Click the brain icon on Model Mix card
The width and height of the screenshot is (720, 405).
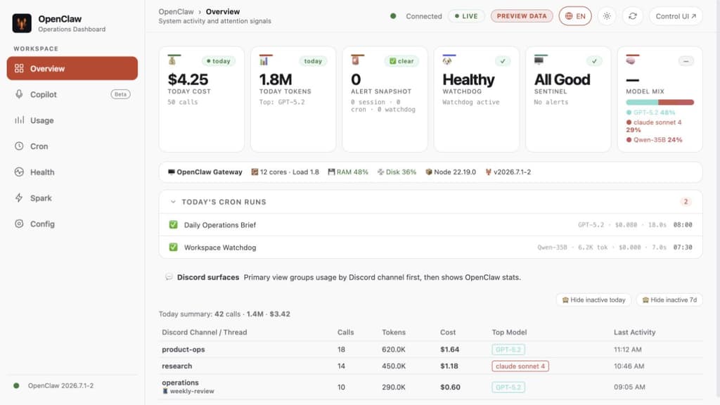(x=631, y=60)
